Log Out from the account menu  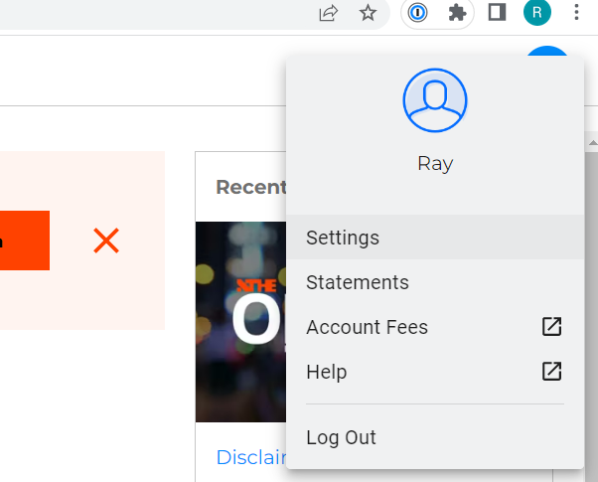435,437
